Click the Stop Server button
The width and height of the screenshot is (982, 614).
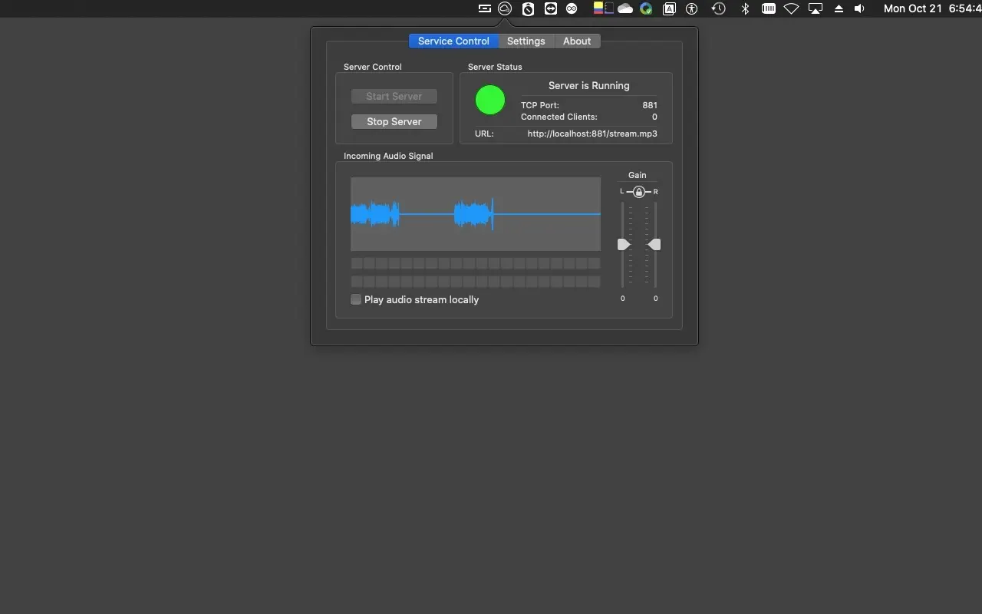[x=394, y=121]
